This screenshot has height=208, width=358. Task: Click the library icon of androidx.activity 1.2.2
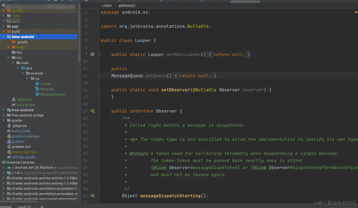pos(9,178)
